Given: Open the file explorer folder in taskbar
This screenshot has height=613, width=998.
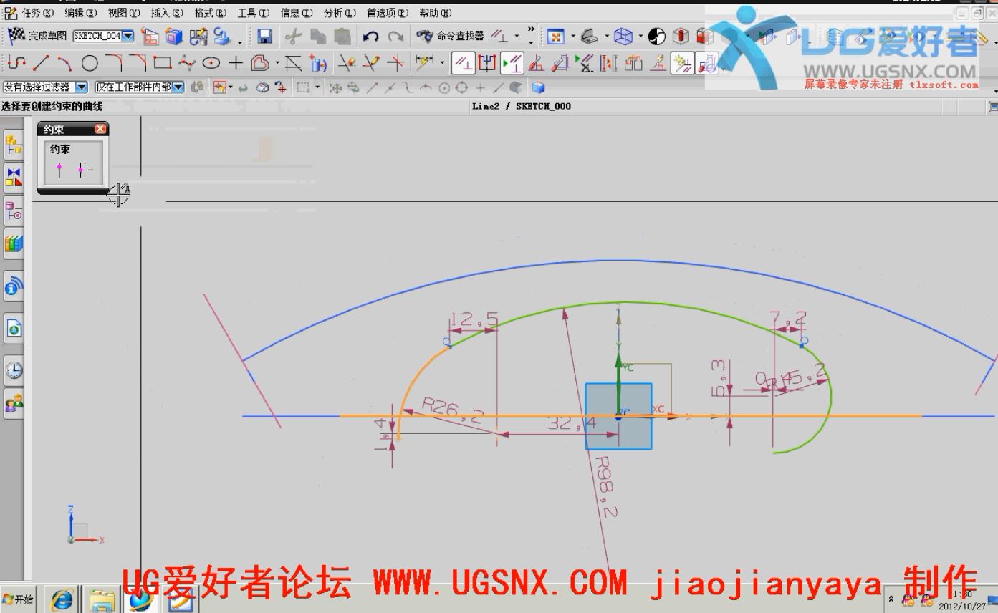Looking at the screenshot, I should click(102, 599).
